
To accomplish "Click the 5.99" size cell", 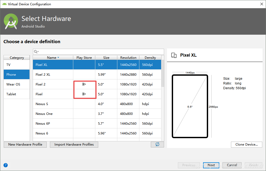I will pos(106,74).
